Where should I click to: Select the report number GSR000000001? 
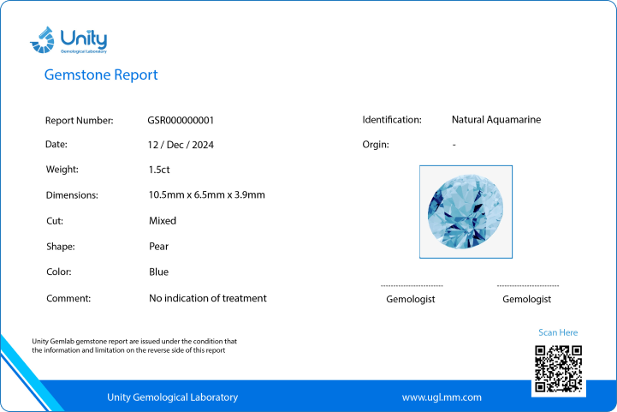(181, 120)
